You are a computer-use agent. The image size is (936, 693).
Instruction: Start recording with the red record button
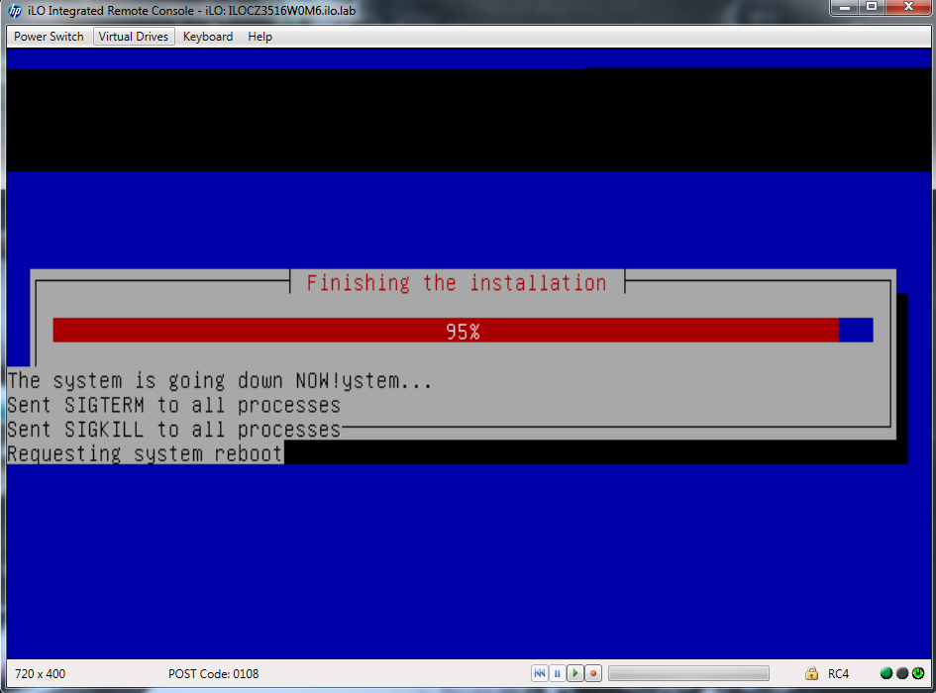[593, 673]
